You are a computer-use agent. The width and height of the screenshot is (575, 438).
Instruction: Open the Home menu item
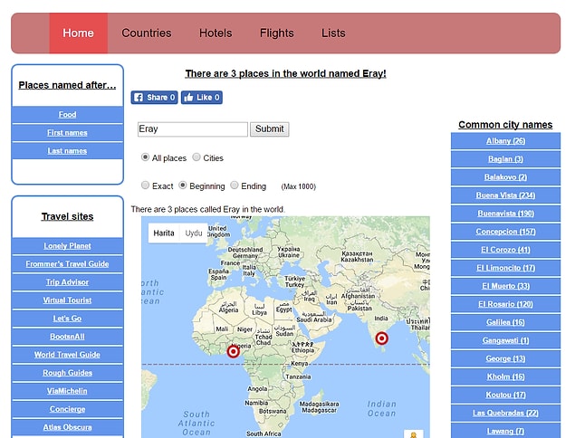[78, 33]
